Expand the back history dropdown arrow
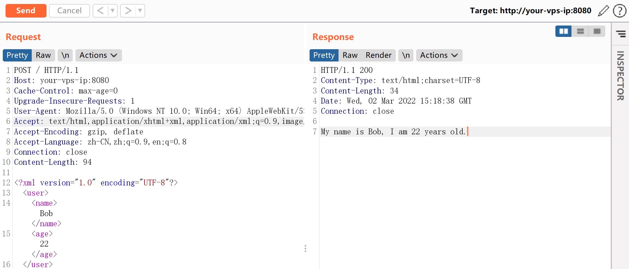Screen dimensions: 629x269 pyautogui.click(x=112, y=11)
